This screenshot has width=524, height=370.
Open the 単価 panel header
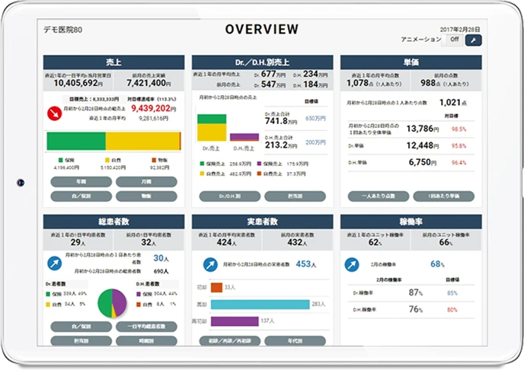(411, 62)
